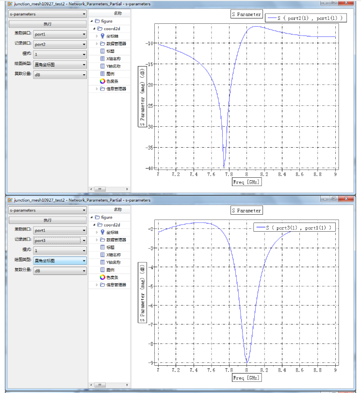The image size is (361, 393).
Task: Click the 色度条 color wheel icon in top window
Action: point(102,81)
